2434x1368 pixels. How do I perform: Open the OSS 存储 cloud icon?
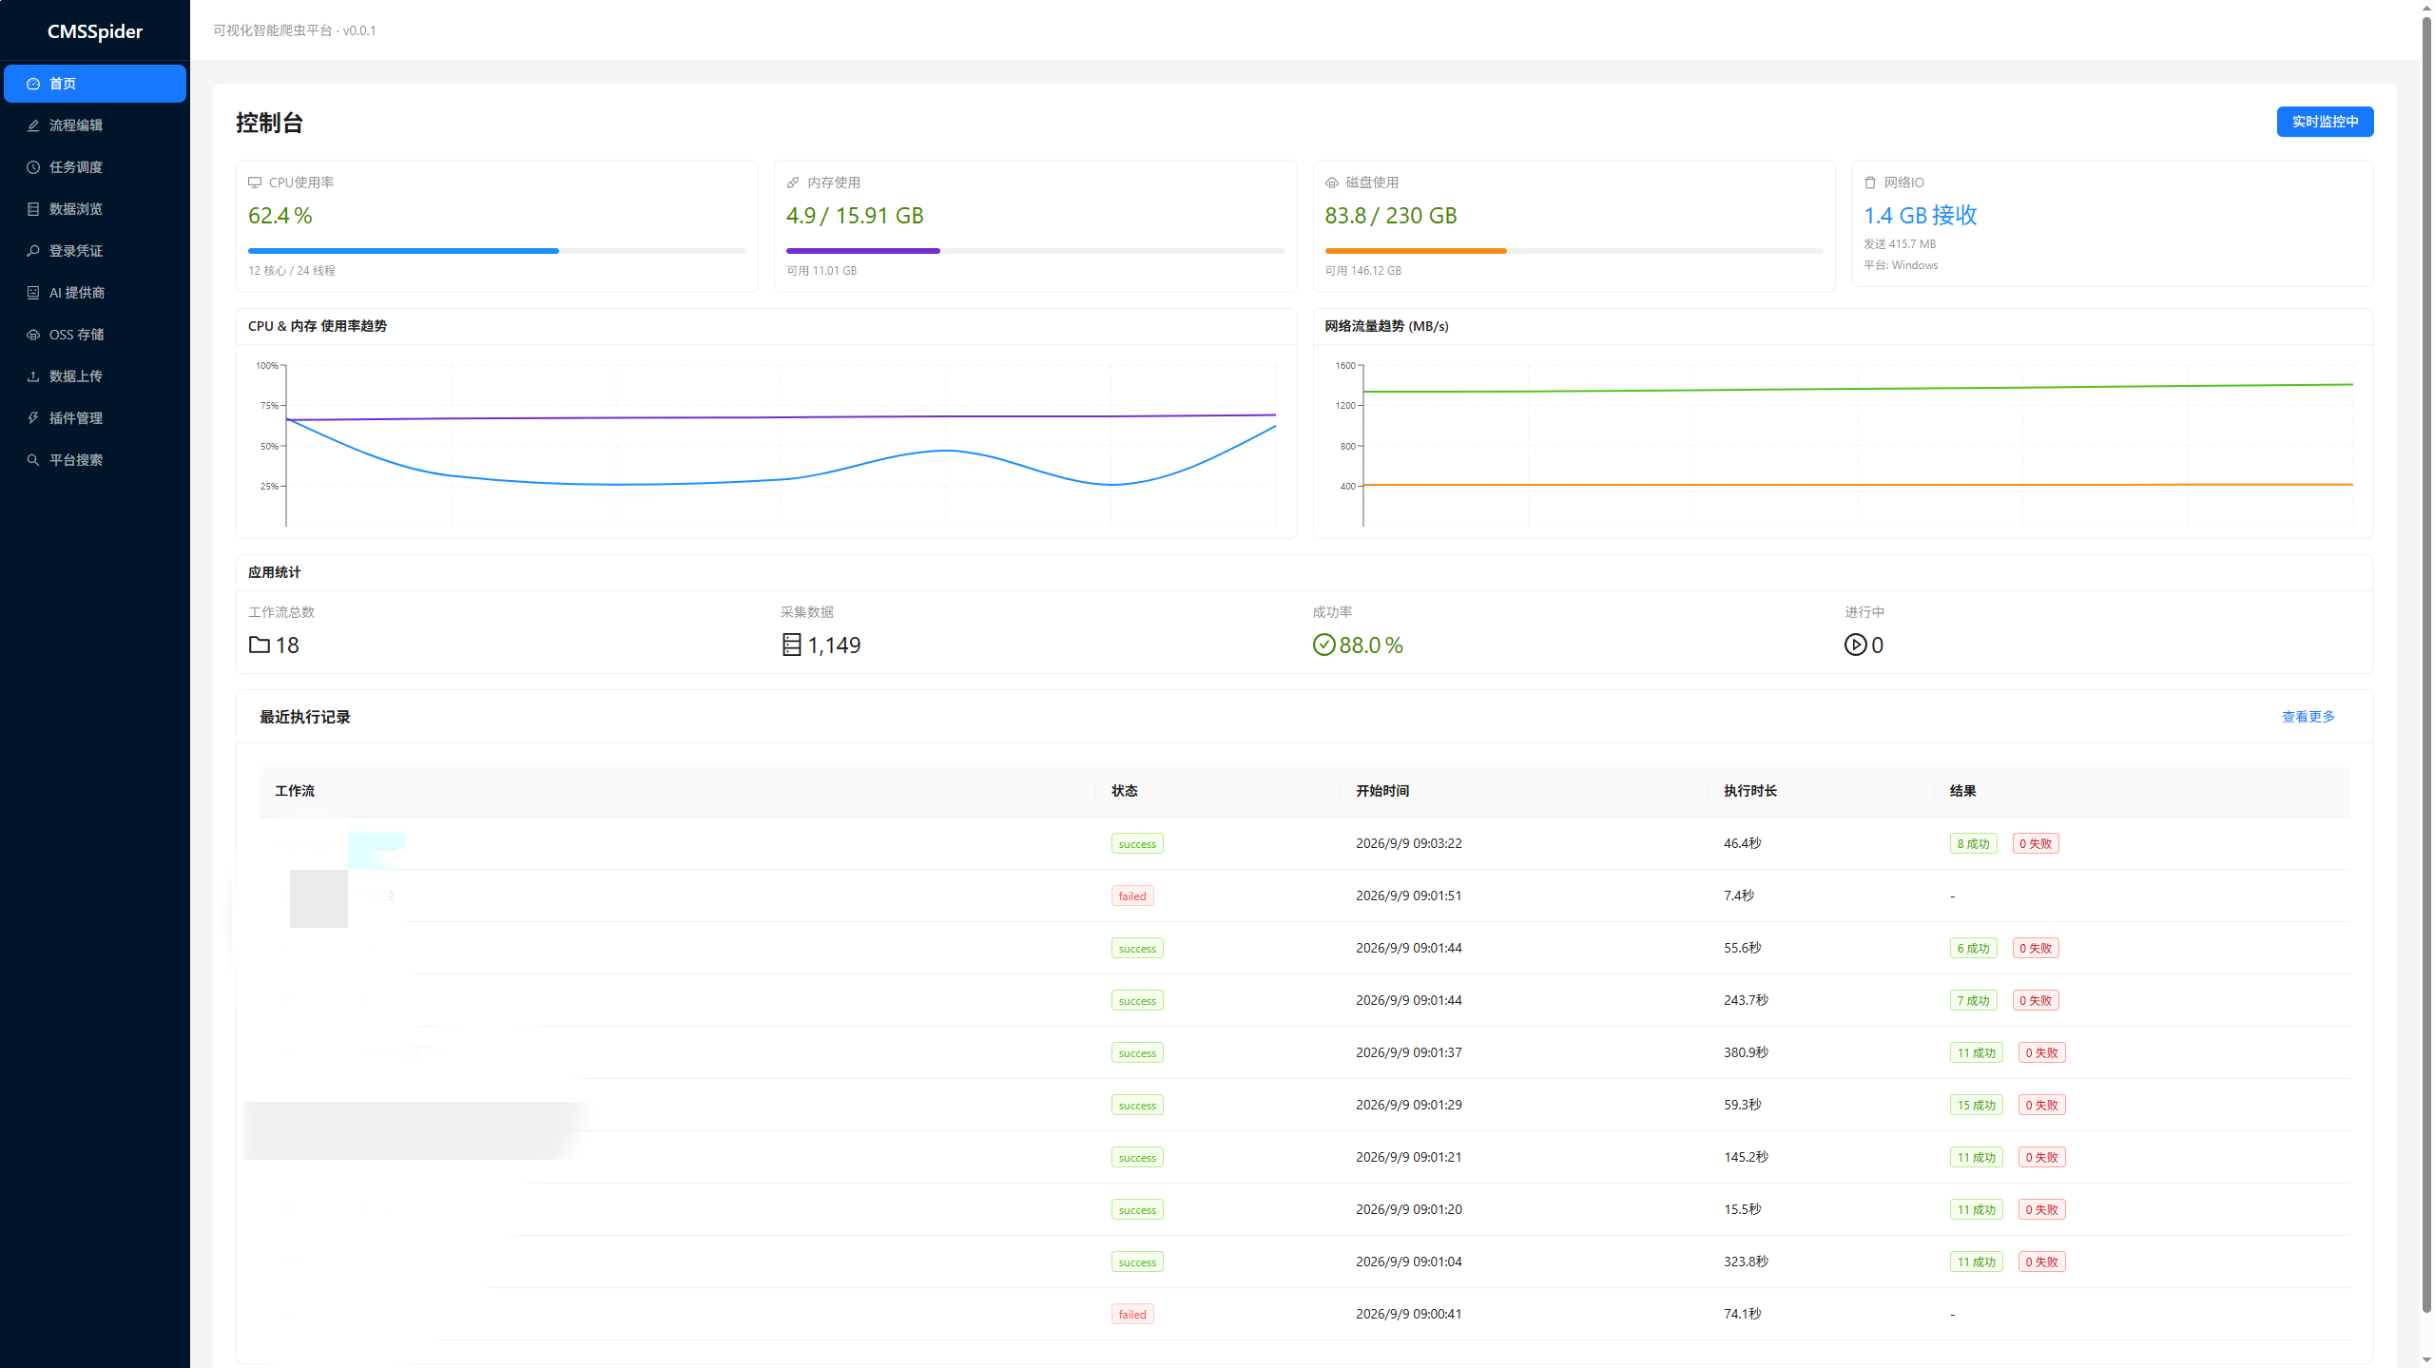coord(33,335)
